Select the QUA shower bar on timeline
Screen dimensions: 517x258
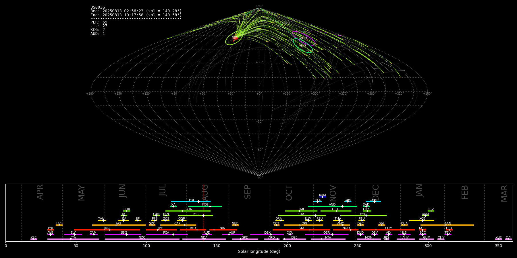tap(404, 225)
